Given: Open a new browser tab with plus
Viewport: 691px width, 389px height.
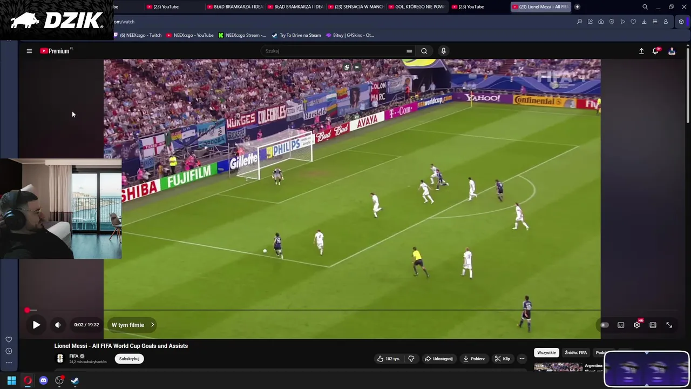Looking at the screenshot, I should tap(577, 6).
